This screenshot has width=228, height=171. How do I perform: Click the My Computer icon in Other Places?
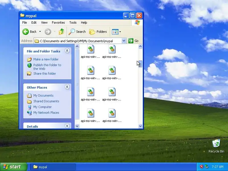coord(29,107)
